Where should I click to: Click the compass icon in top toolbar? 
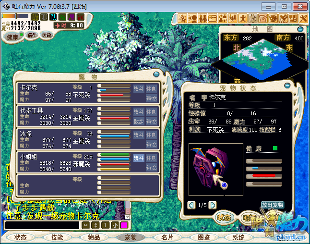tap(253, 19)
